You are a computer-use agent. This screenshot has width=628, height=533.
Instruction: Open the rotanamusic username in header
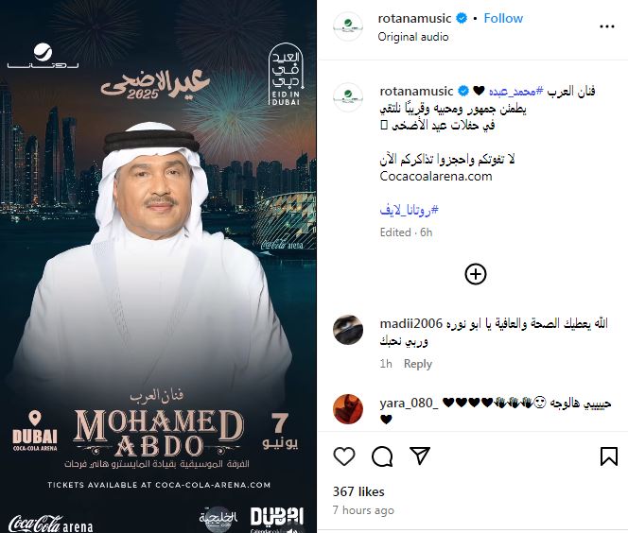tap(414, 18)
